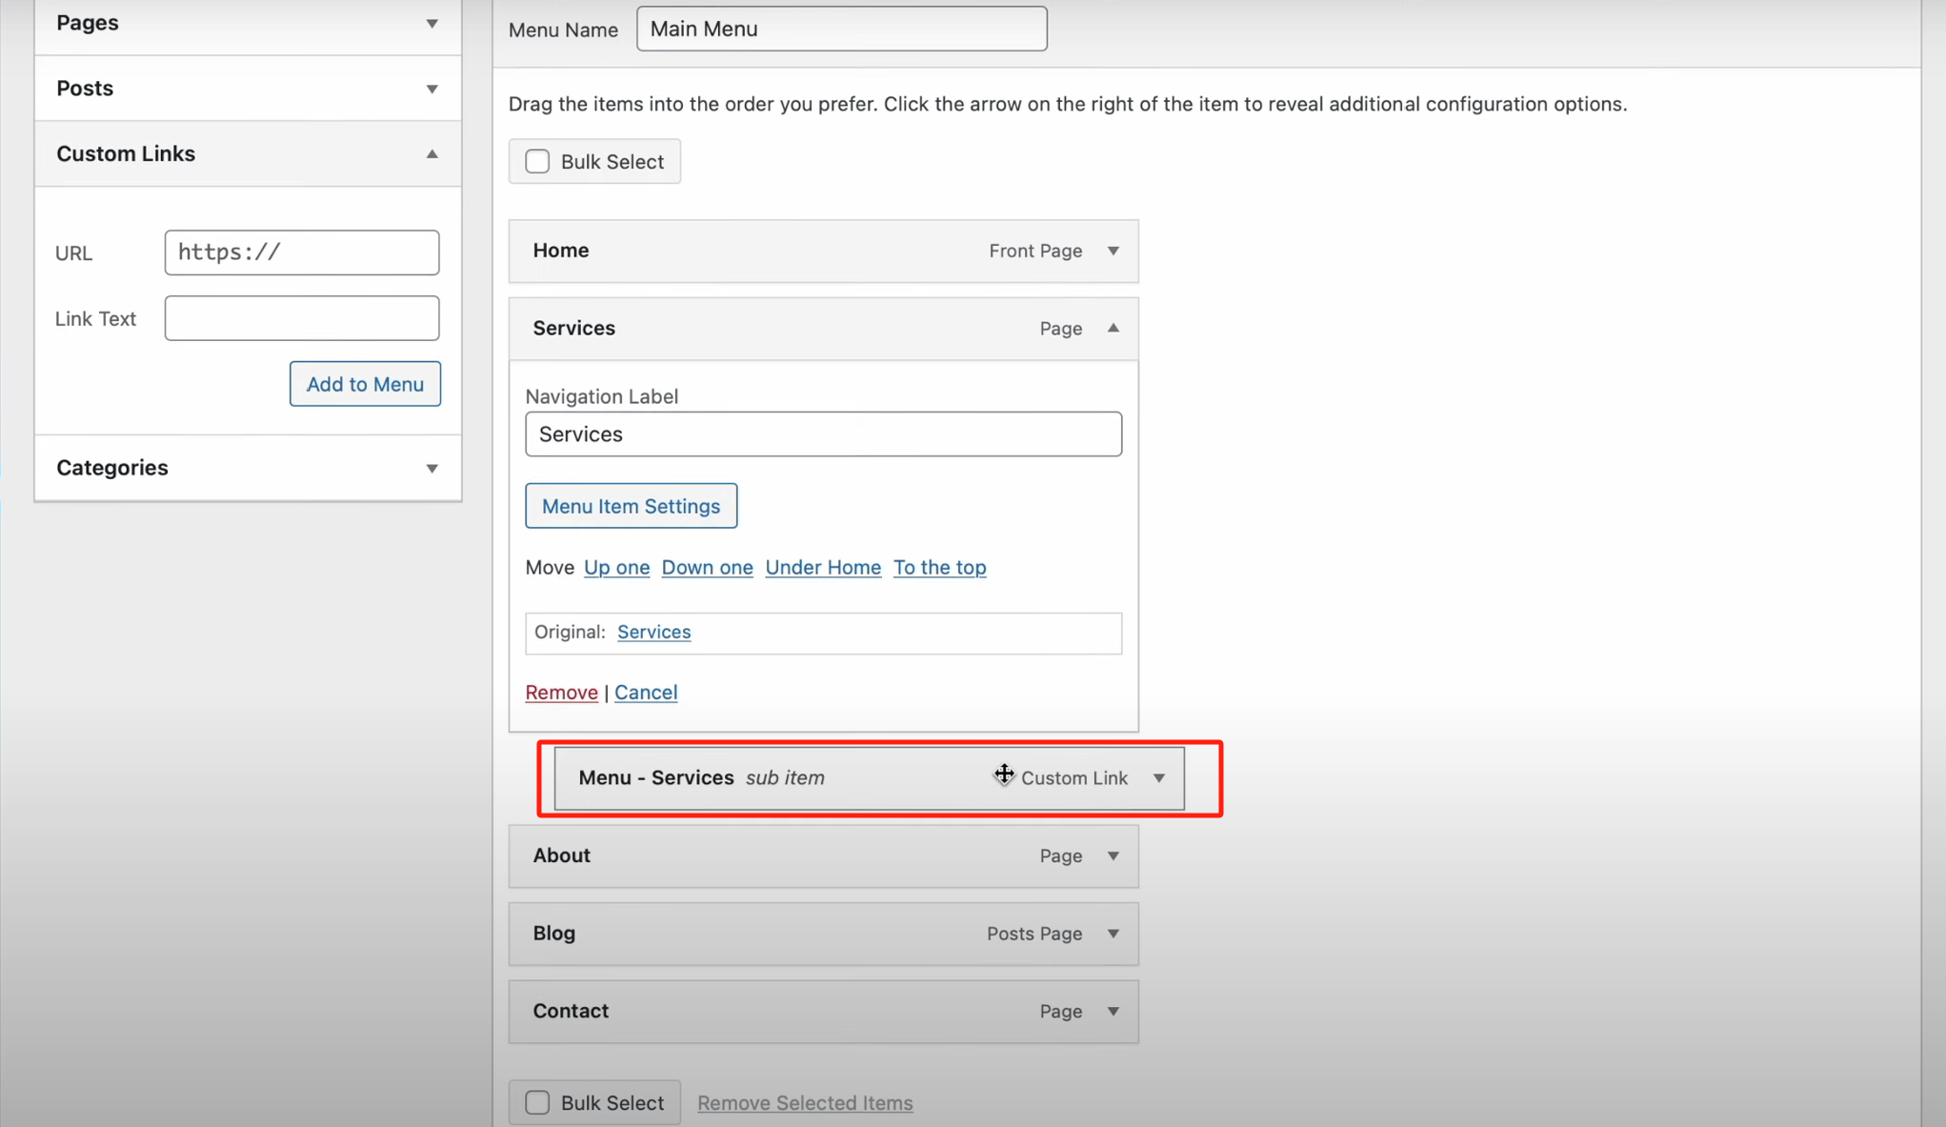Expand Contact menu item arrow
The width and height of the screenshot is (1946, 1127).
coord(1113,1011)
